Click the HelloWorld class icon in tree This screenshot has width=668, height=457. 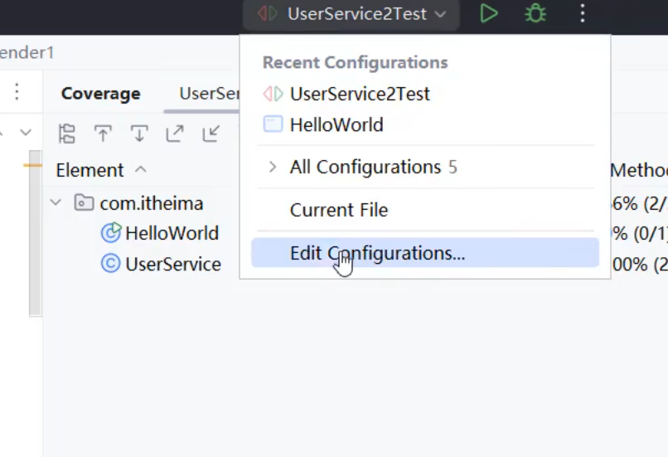(x=111, y=233)
